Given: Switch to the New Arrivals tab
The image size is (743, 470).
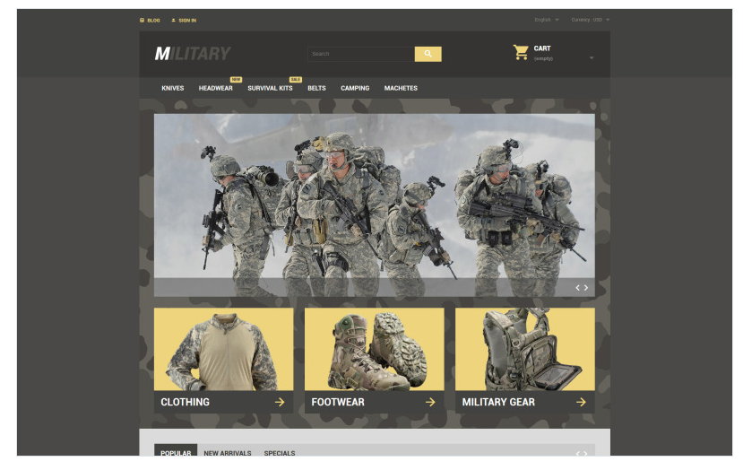Looking at the screenshot, I should pos(227,453).
